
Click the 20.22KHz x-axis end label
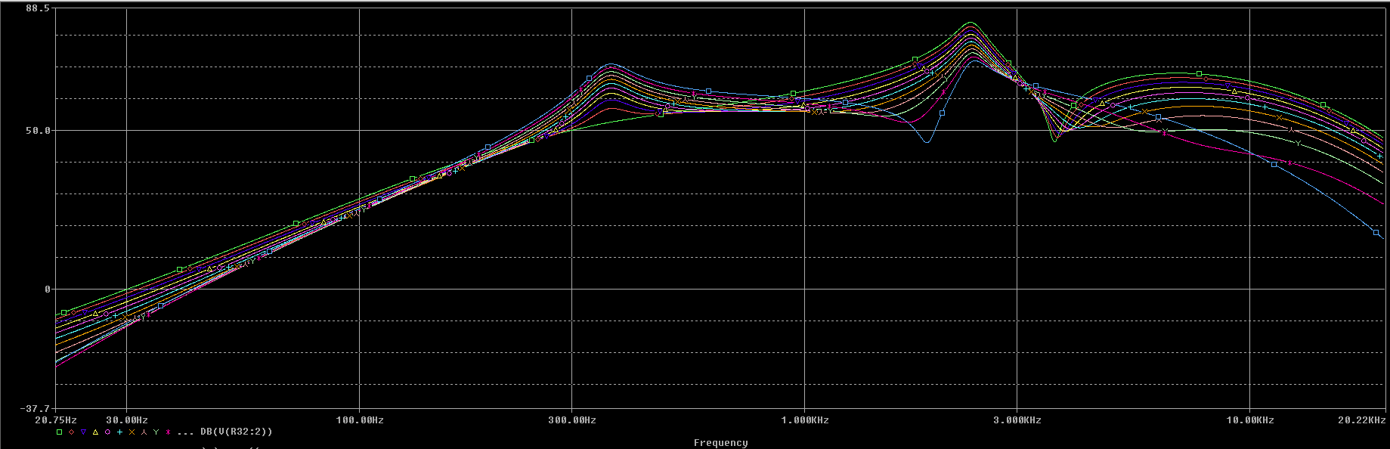coord(1362,420)
